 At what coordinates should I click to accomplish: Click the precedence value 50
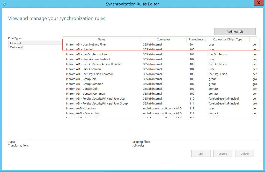191,44
